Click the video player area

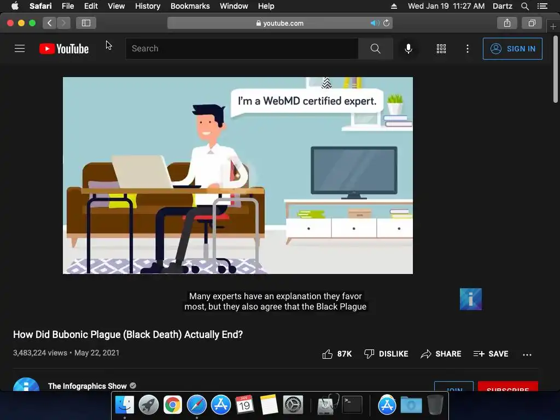238,176
